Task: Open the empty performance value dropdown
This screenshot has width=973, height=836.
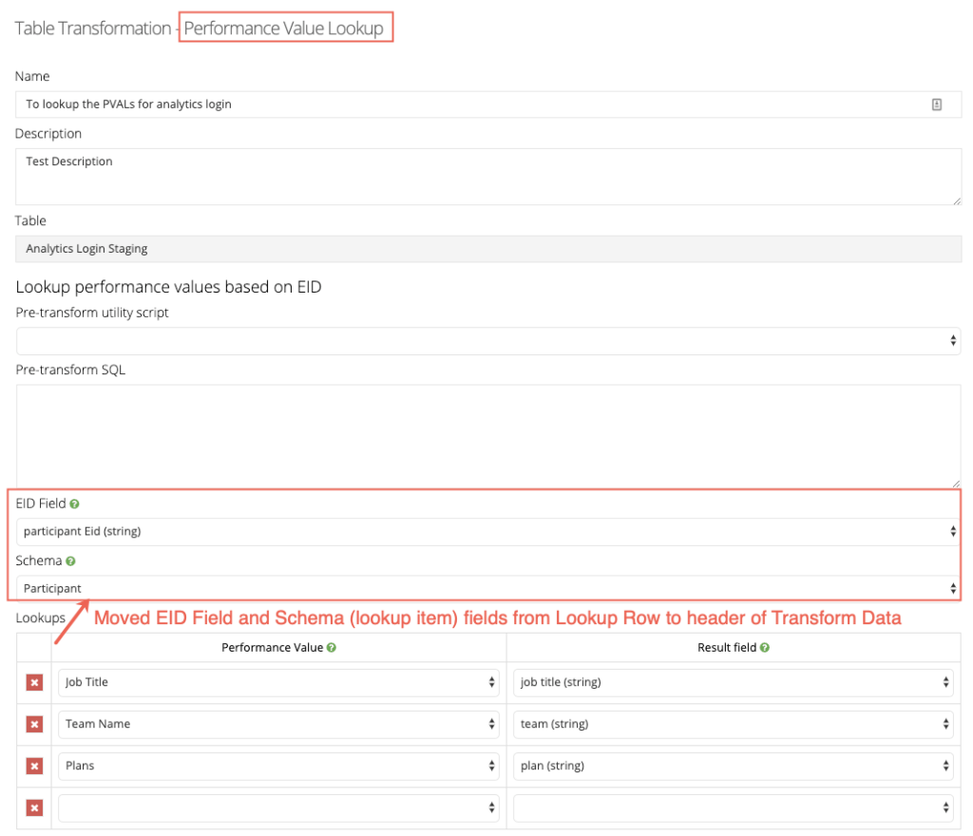Action: click(278, 807)
